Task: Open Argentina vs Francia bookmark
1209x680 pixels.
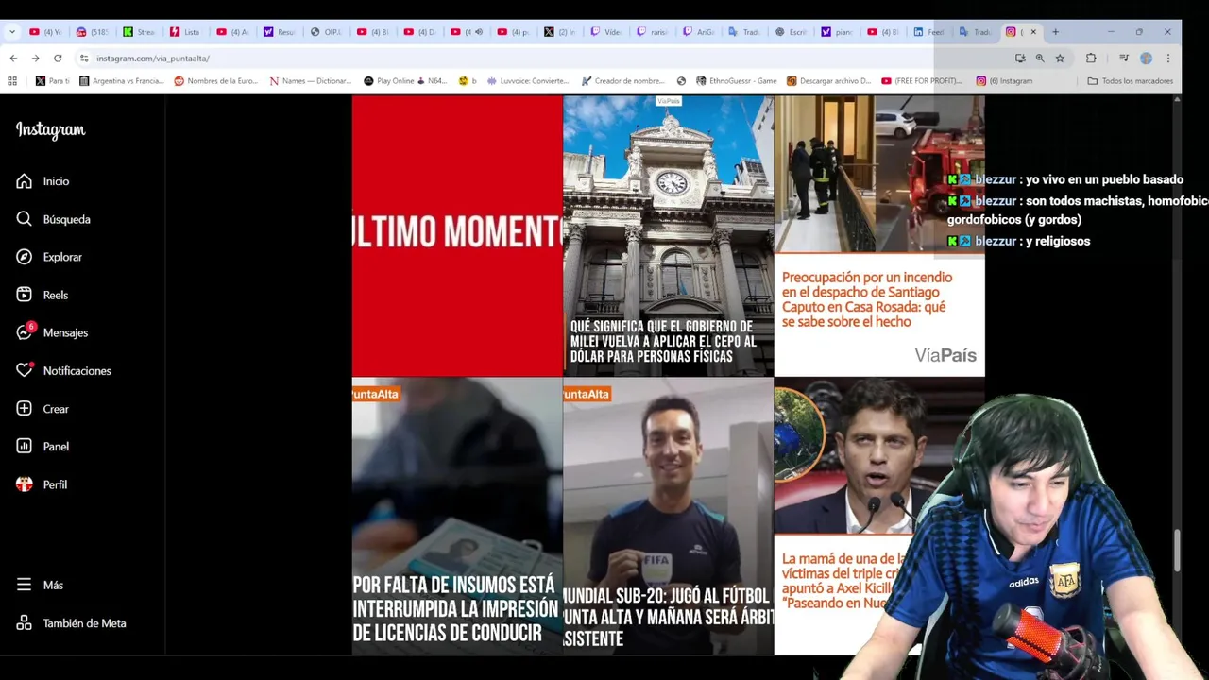Action: 122,81
